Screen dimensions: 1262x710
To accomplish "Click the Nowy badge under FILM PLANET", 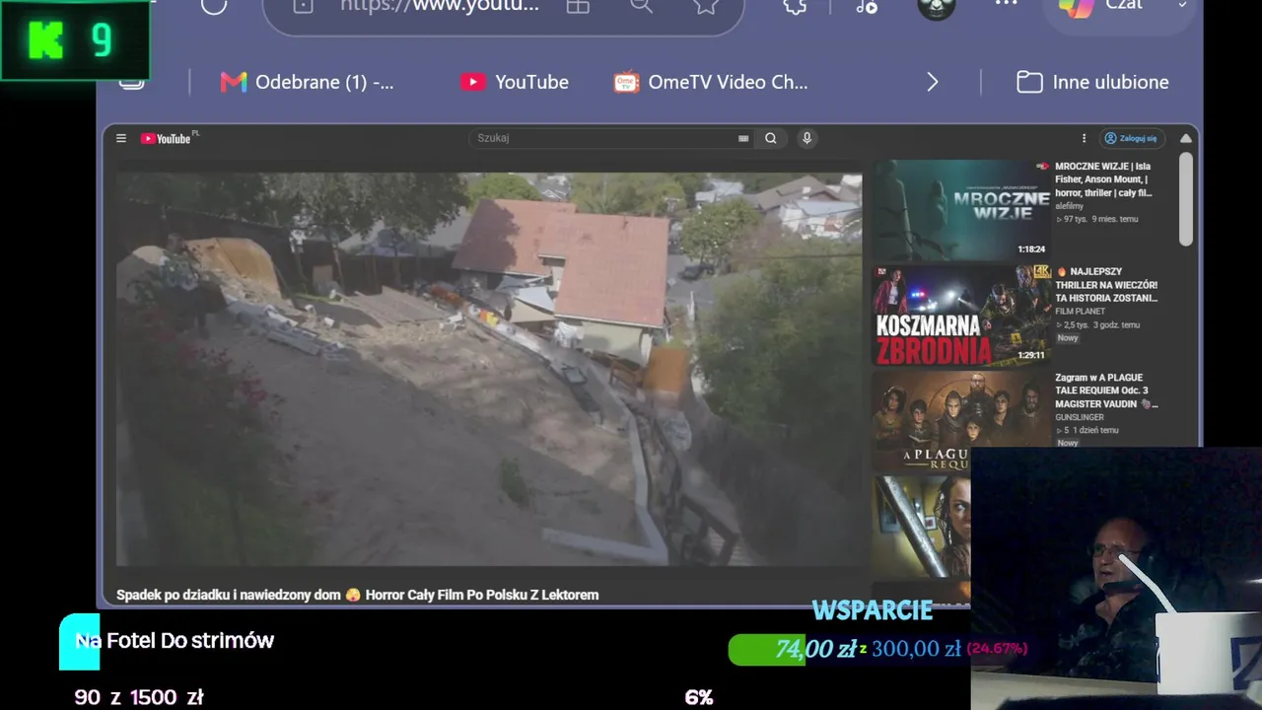I will coord(1068,338).
